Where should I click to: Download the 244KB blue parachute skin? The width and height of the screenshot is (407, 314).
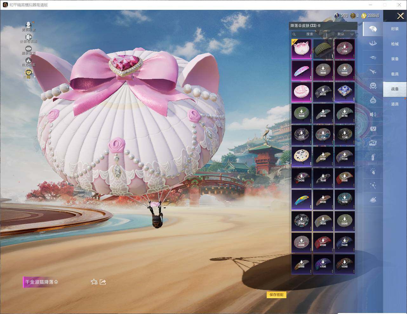(x=344, y=242)
